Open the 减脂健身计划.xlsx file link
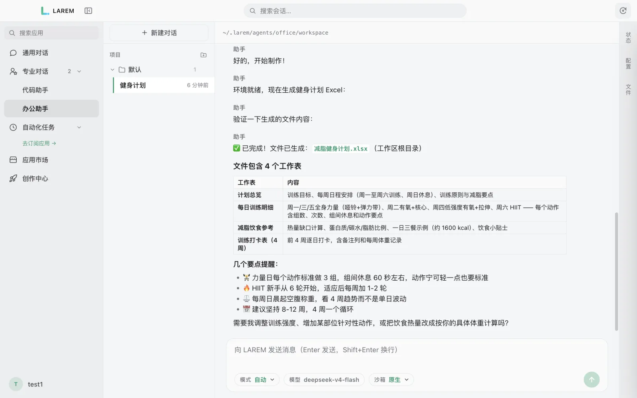637x398 pixels. tap(341, 148)
